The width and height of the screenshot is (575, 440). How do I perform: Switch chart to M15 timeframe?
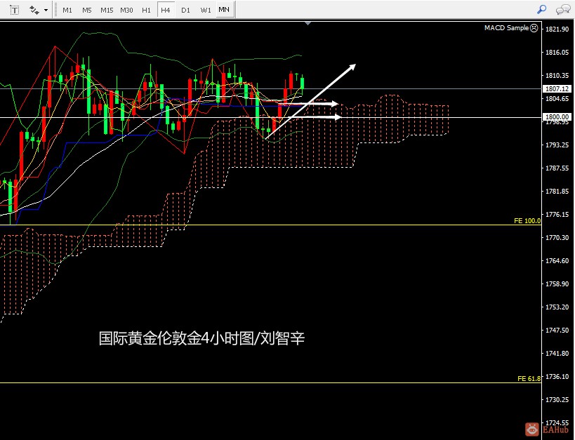[107, 10]
